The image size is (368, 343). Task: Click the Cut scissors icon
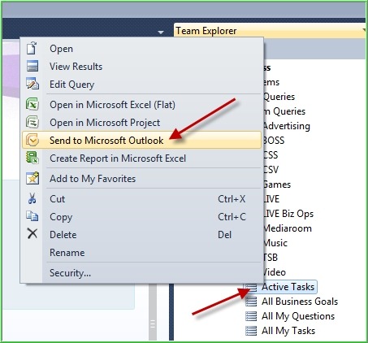coord(32,198)
